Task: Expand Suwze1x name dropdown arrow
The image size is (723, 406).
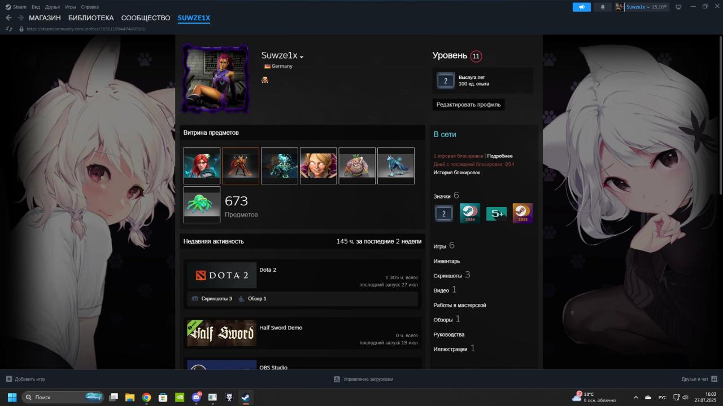Action: [x=302, y=57]
